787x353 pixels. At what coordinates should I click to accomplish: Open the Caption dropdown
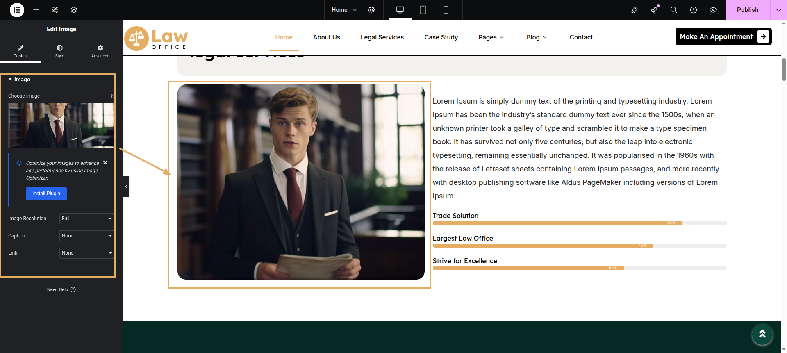coord(86,236)
